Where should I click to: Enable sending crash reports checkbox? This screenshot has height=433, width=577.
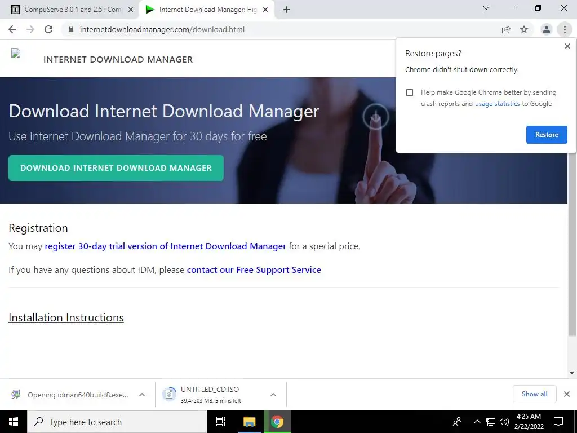click(x=410, y=92)
